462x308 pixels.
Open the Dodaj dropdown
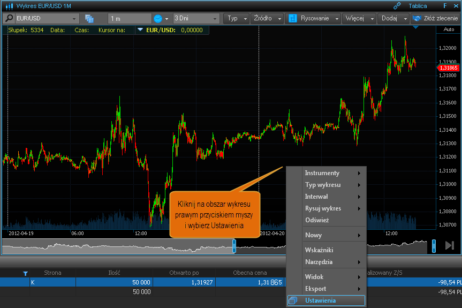393,19
